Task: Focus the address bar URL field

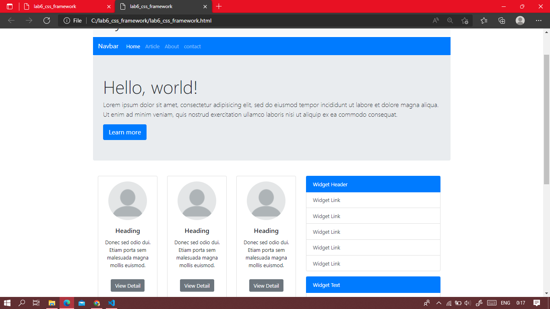Action: point(258,21)
